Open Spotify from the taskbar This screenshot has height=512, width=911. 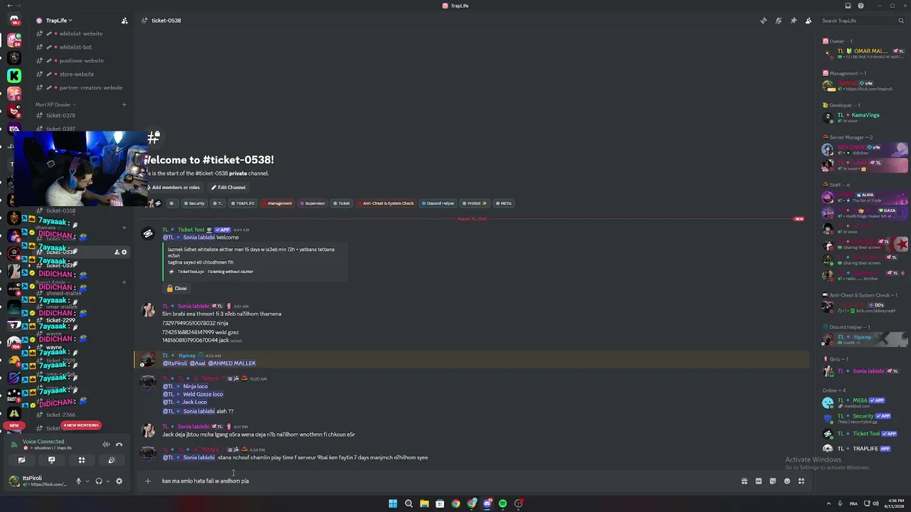coord(502,503)
